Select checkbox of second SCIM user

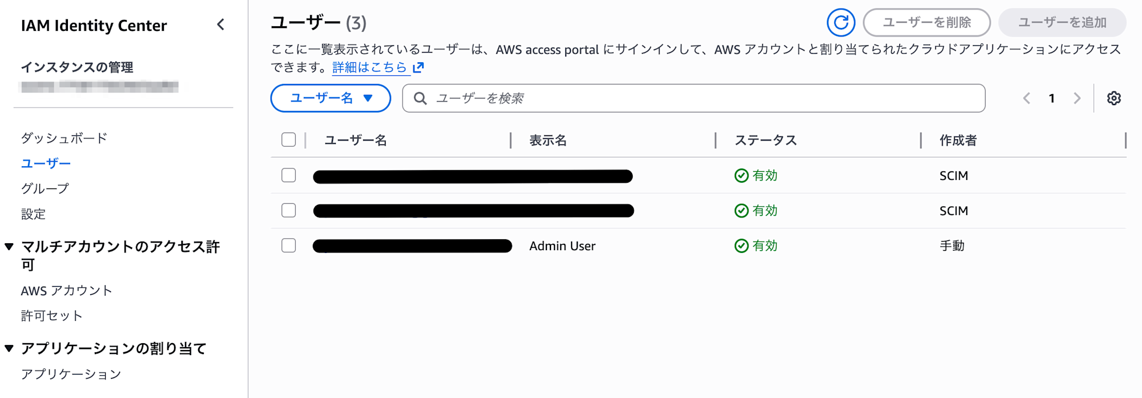tap(288, 210)
